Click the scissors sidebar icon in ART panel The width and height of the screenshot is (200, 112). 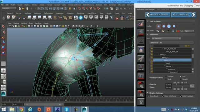[x=141, y=58]
